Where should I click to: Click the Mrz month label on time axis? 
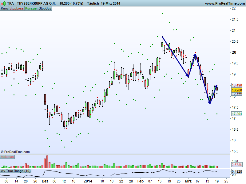pos(188,181)
